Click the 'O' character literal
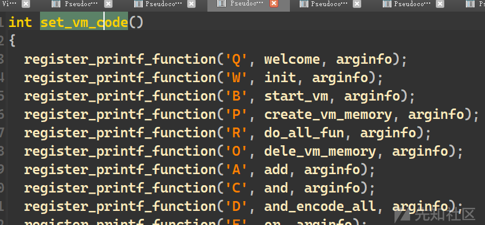The height and width of the screenshot is (225, 485). coord(236,151)
